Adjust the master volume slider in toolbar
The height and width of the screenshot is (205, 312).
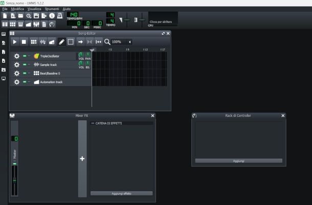click(127, 20)
